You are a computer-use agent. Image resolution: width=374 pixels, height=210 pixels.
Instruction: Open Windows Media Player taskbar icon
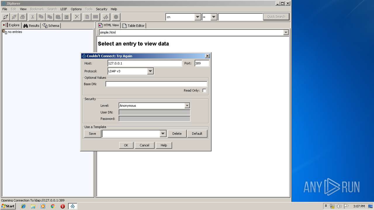[43, 206]
